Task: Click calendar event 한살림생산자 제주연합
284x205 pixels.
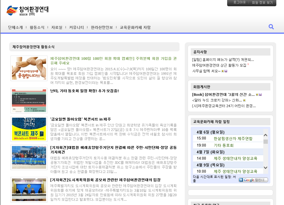Action: [233, 139]
